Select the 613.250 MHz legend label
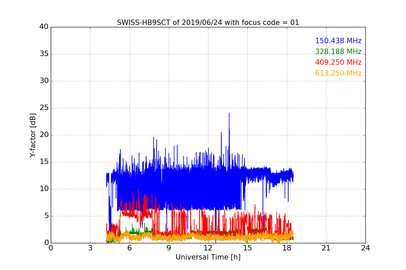 pos(338,73)
